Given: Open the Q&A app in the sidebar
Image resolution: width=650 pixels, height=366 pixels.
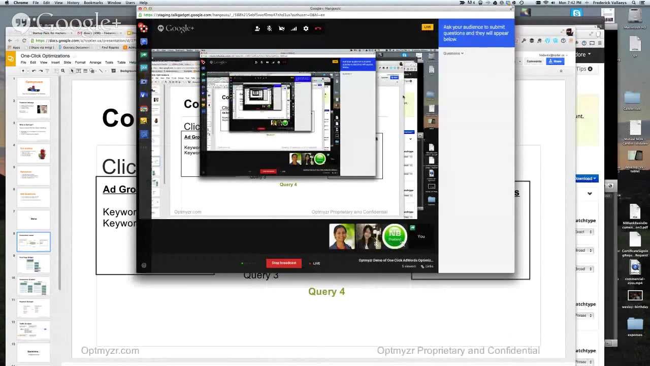Looking at the screenshot, I should [x=144, y=67].
